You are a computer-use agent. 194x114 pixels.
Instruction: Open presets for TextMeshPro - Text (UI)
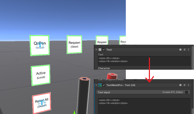185,85
